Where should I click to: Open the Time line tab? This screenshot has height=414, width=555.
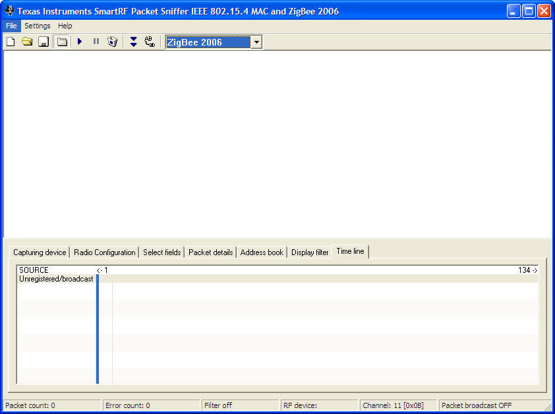(350, 251)
